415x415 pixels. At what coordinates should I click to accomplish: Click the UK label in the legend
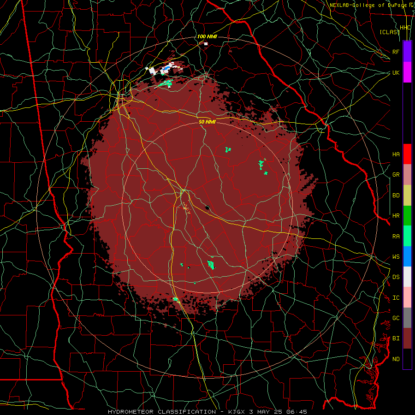pyautogui.click(x=396, y=72)
